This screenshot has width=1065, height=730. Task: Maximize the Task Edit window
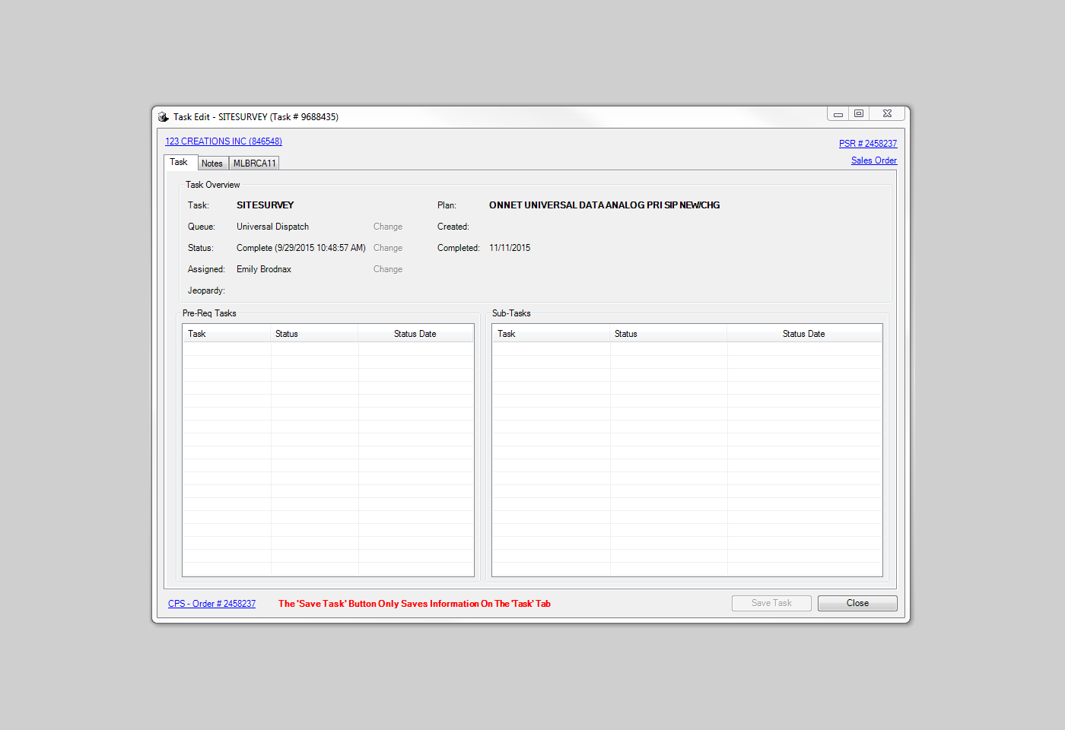(x=859, y=114)
